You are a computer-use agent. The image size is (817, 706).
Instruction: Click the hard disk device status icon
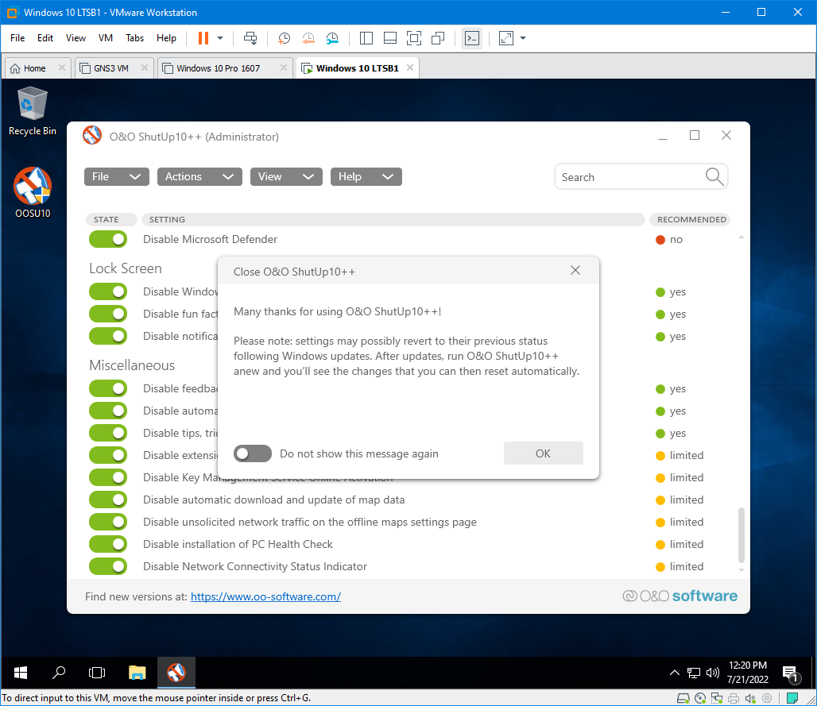[x=683, y=698]
